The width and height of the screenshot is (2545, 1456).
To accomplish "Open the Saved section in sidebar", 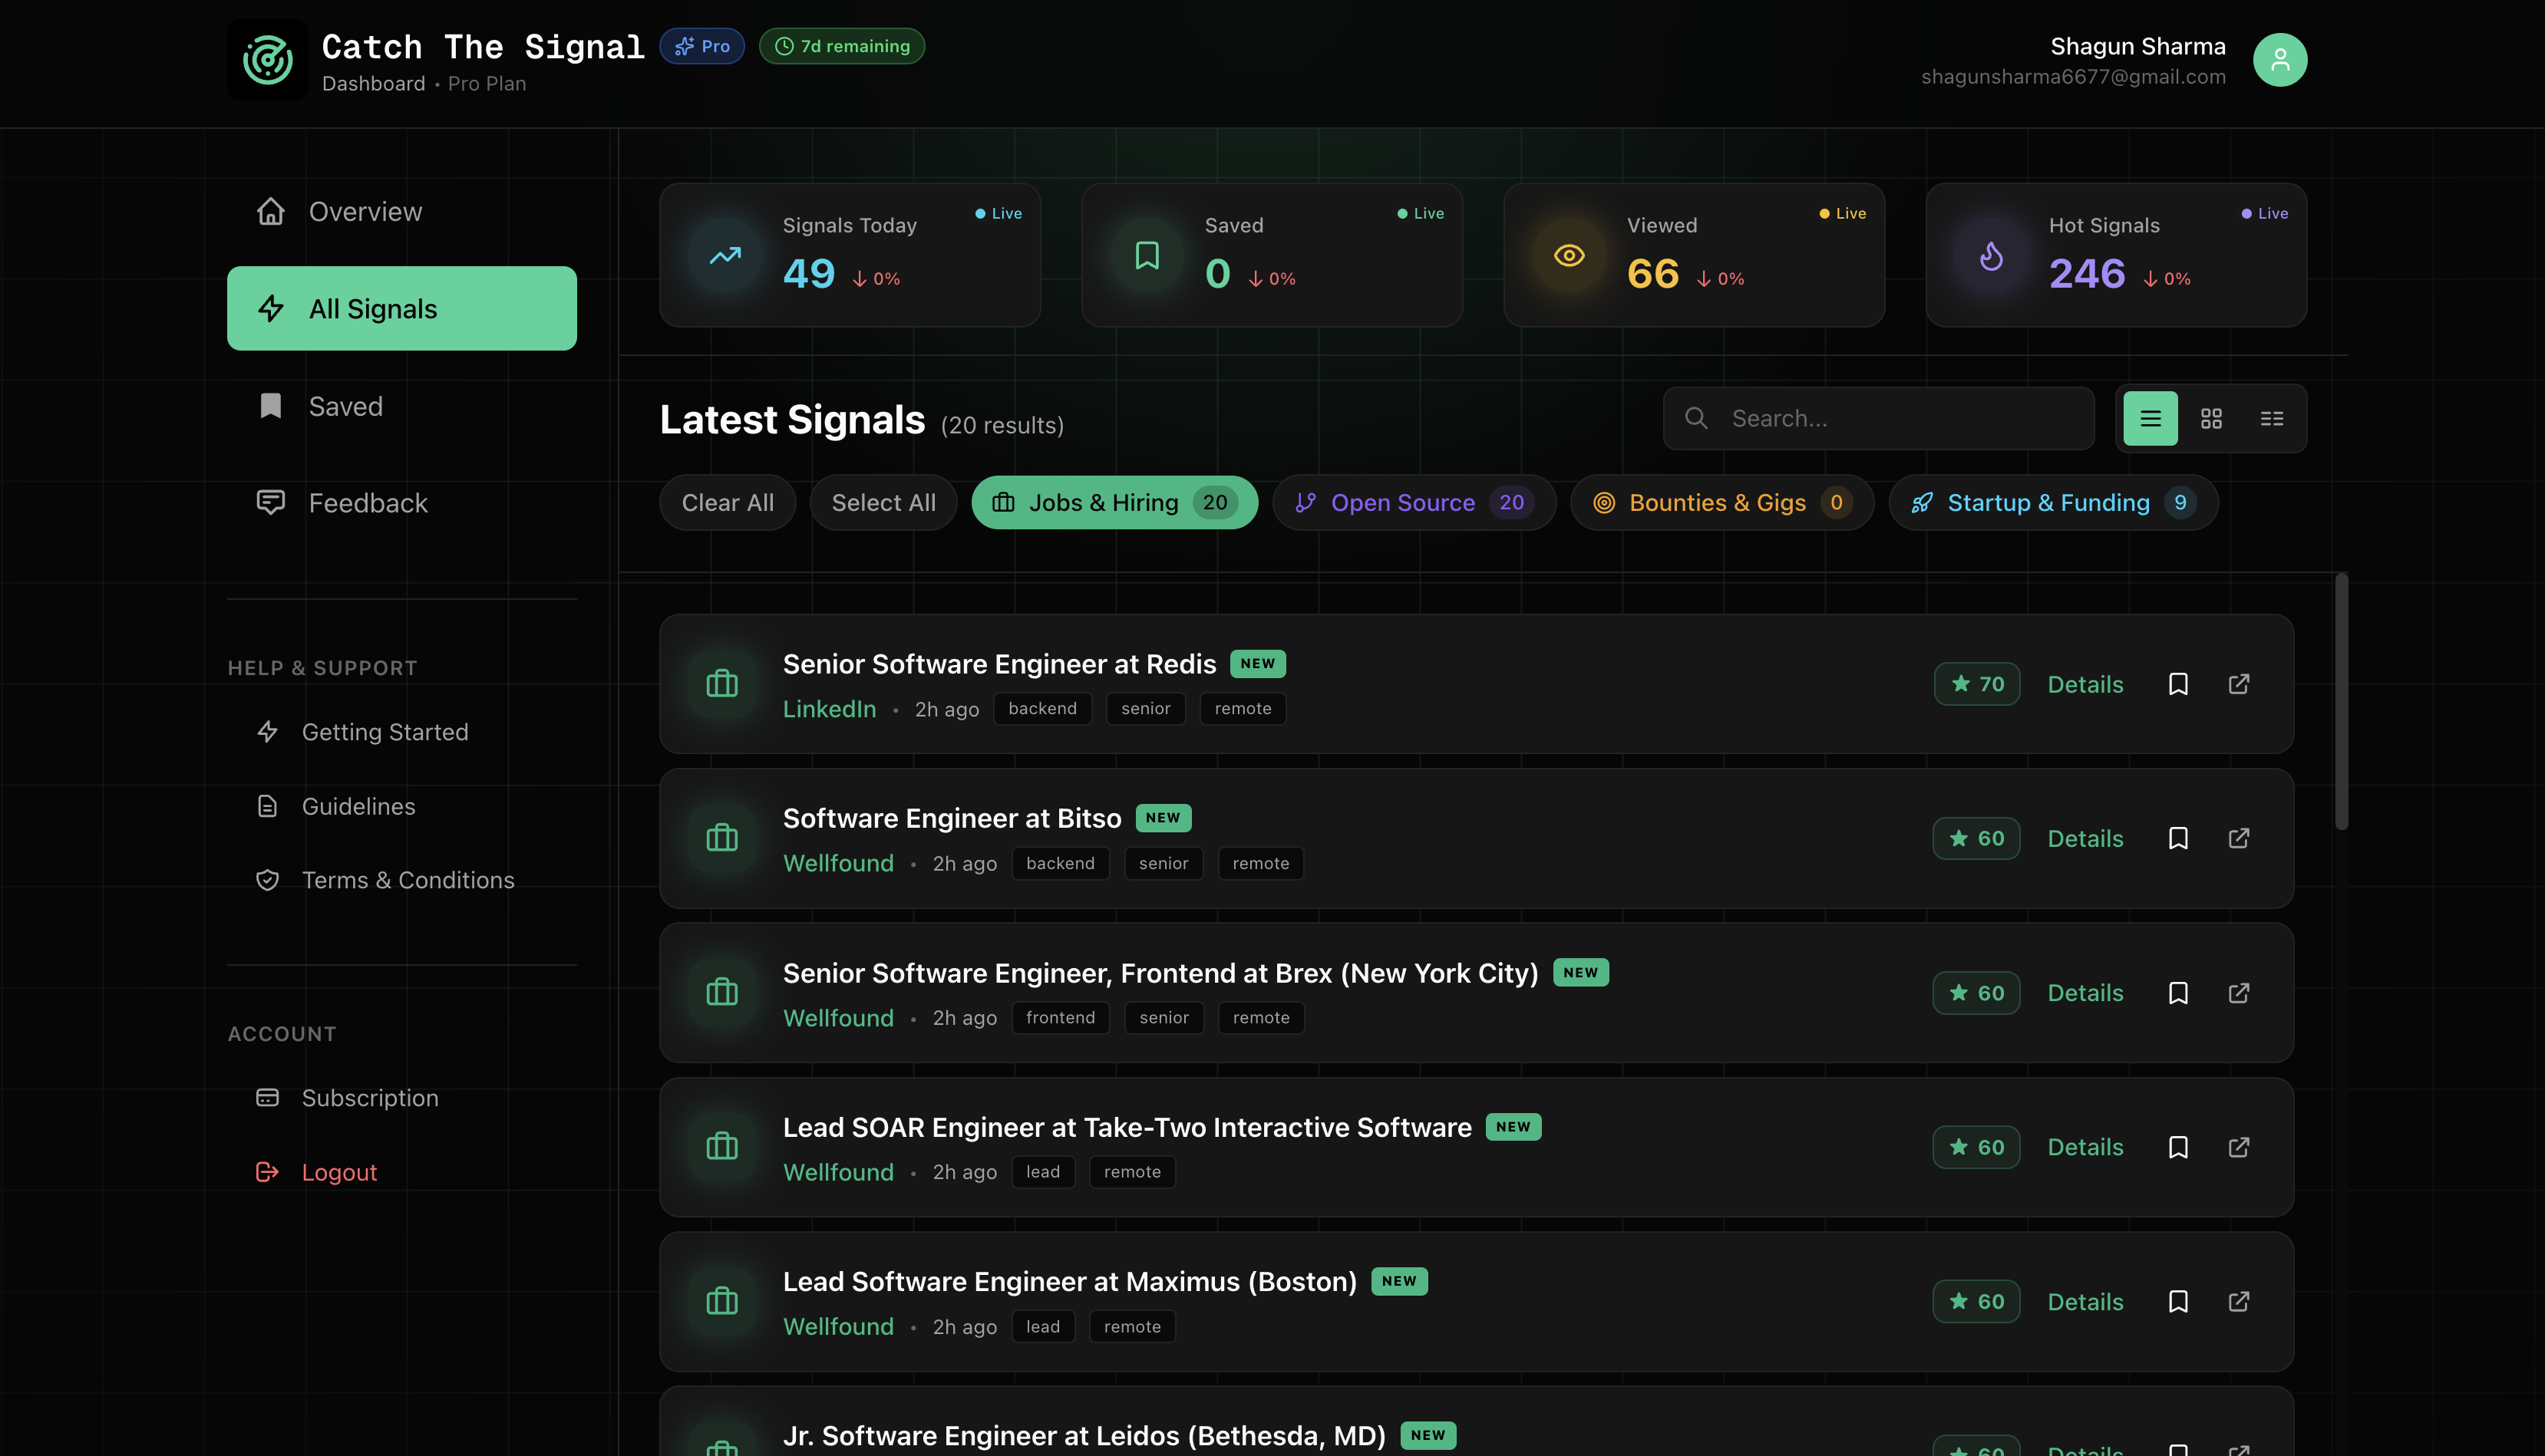I will point(345,406).
